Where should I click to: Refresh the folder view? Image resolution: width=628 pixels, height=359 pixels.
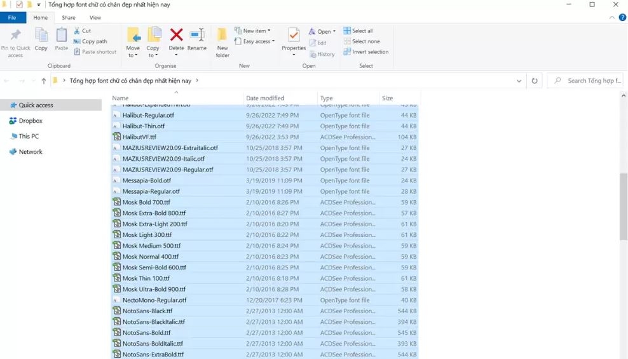click(x=535, y=81)
